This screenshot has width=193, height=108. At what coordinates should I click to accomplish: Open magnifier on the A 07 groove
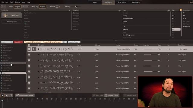29,83
